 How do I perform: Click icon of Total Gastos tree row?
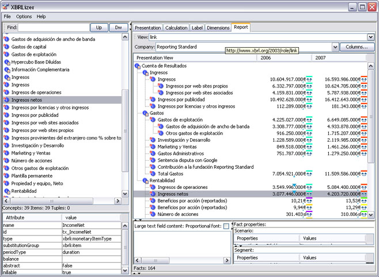153,173
